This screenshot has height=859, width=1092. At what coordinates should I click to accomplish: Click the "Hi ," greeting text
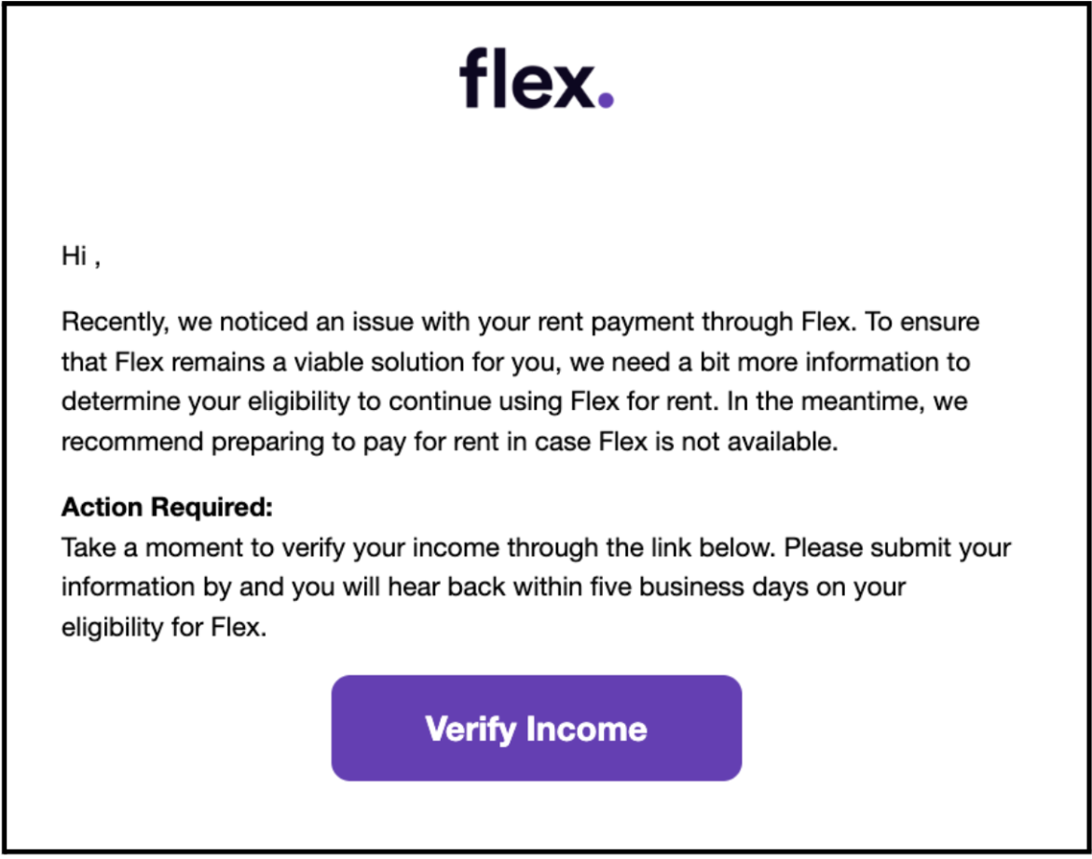(81, 256)
